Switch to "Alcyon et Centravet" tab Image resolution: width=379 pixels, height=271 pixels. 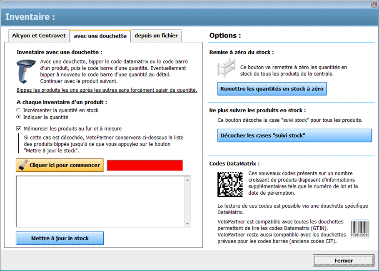click(39, 36)
